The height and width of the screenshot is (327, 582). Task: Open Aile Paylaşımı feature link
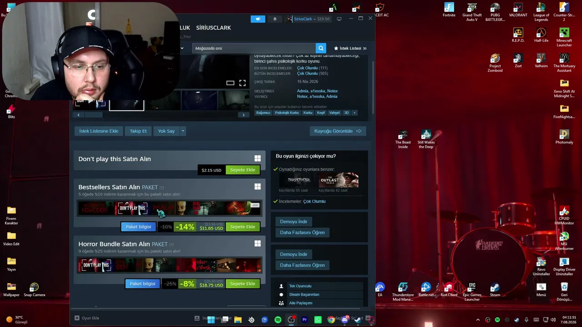[301, 303]
